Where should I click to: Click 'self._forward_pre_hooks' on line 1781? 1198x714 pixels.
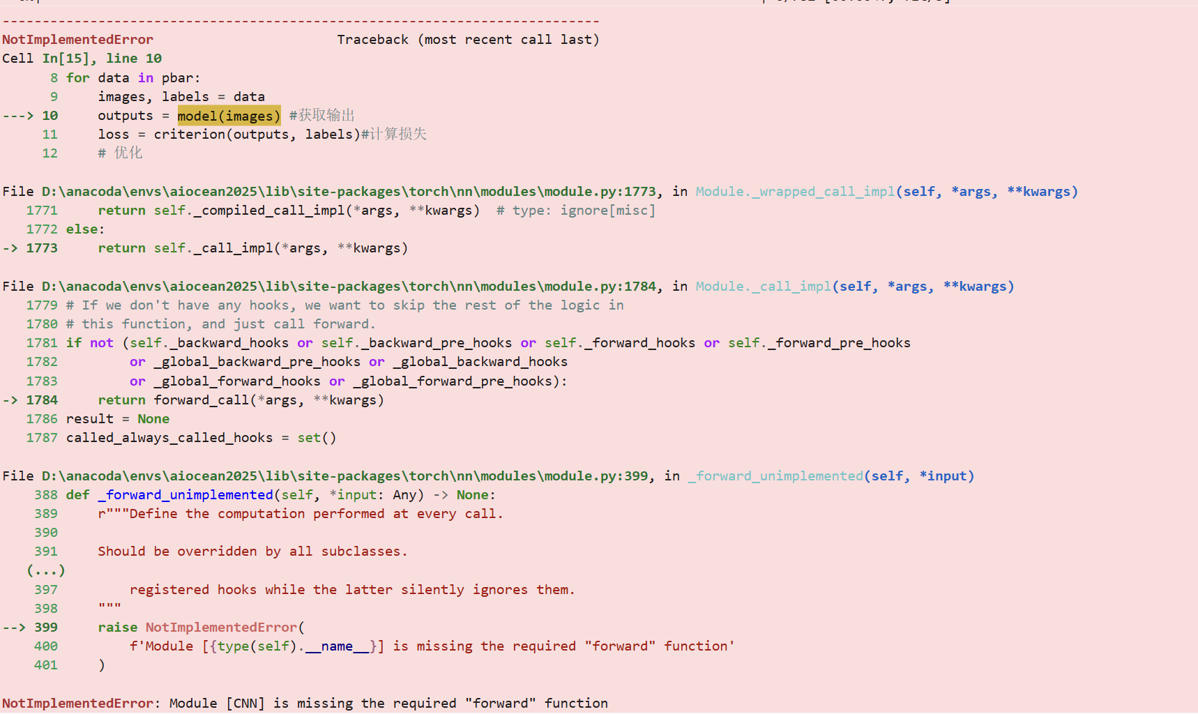tap(819, 343)
